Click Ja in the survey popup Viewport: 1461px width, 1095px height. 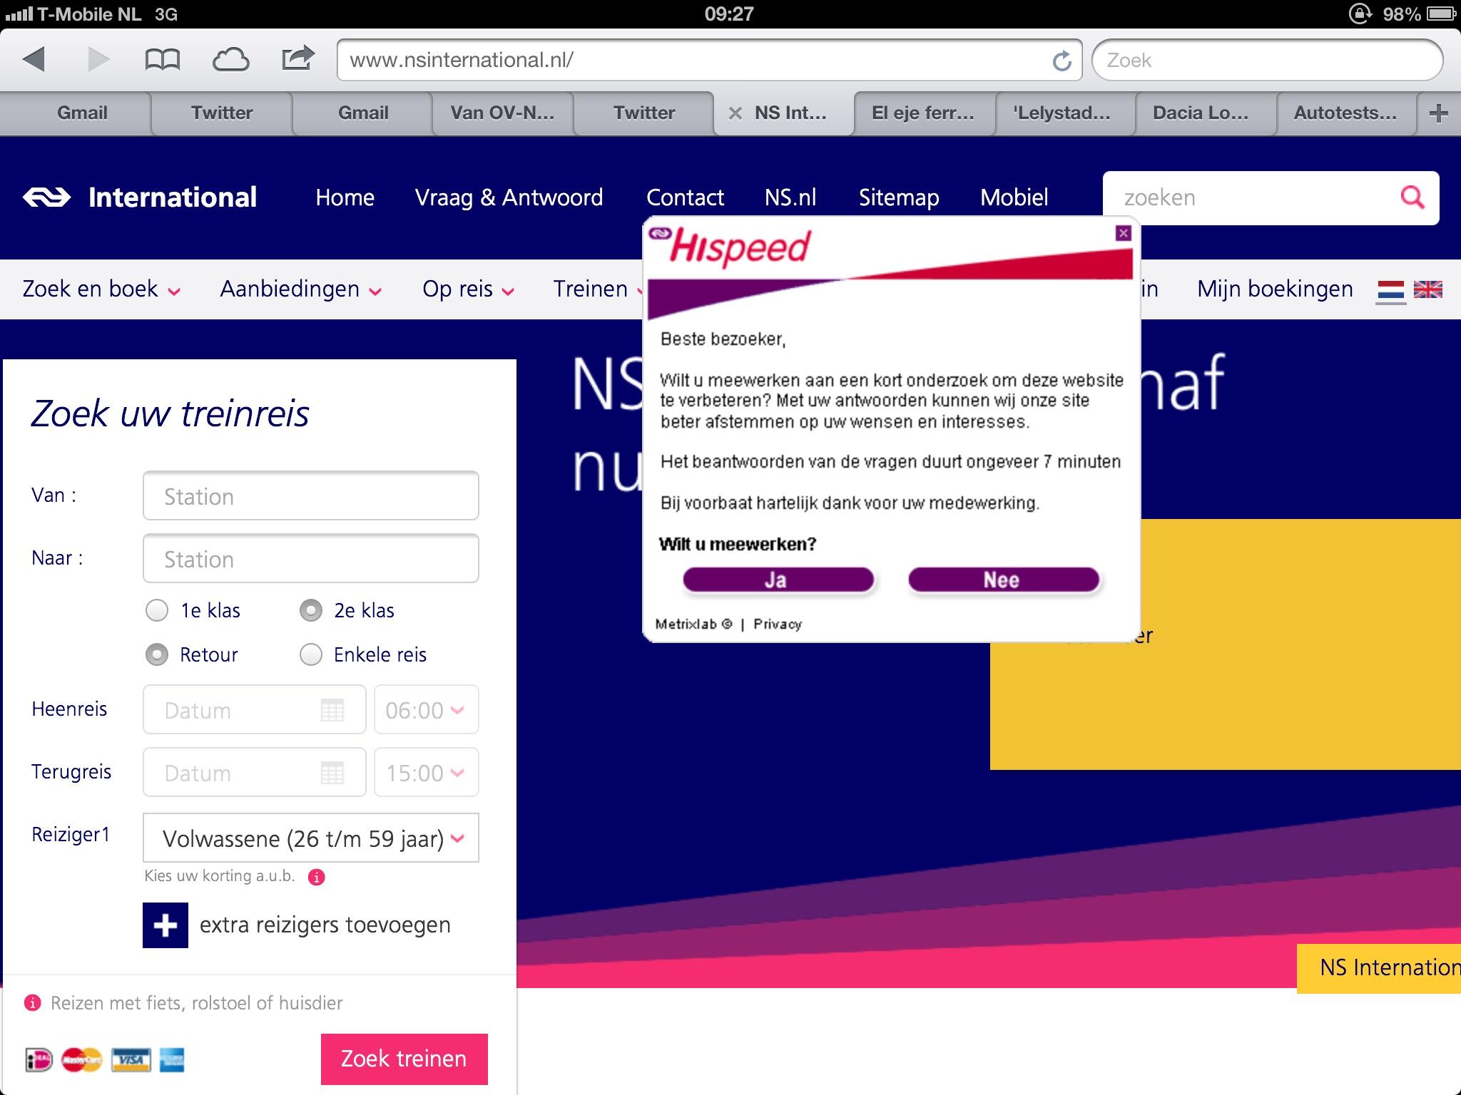[778, 580]
